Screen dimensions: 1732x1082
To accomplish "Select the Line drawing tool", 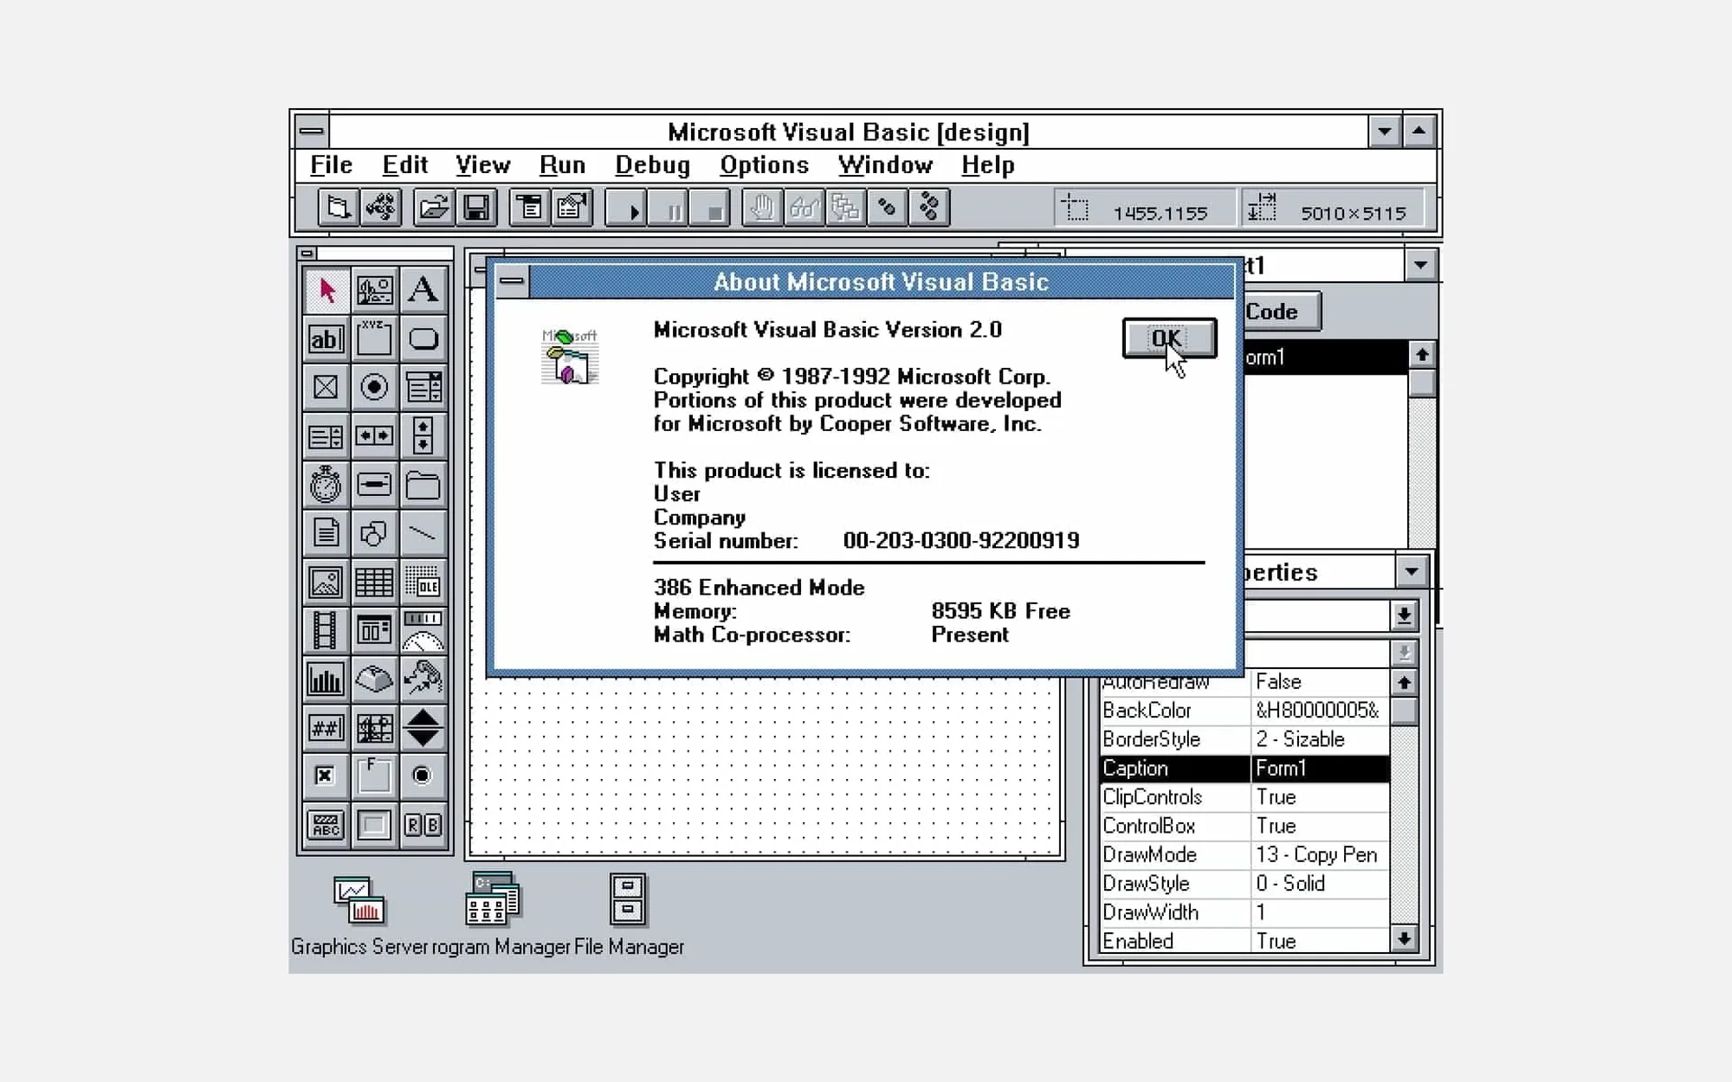I will click(x=423, y=534).
